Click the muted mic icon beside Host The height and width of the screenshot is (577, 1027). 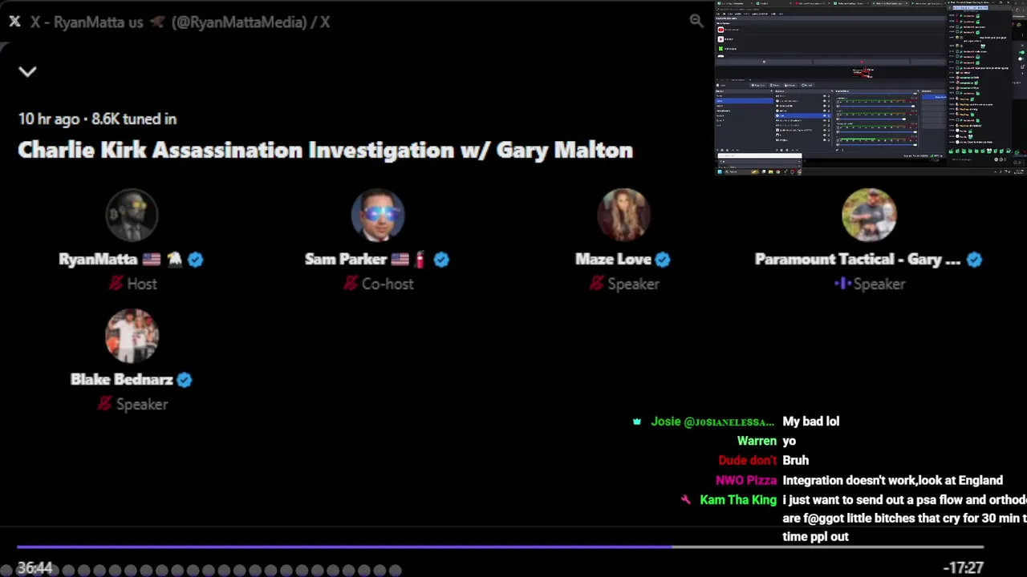pyautogui.click(x=116, y=284)
